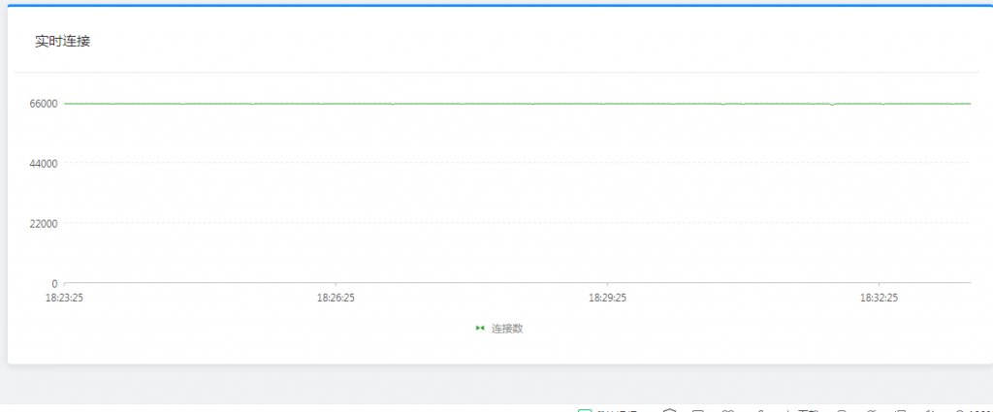The height and width of the screenshot is (412, 993).
Task: Select the 18:23:25 time axis tick
Action: click(64, 299)
